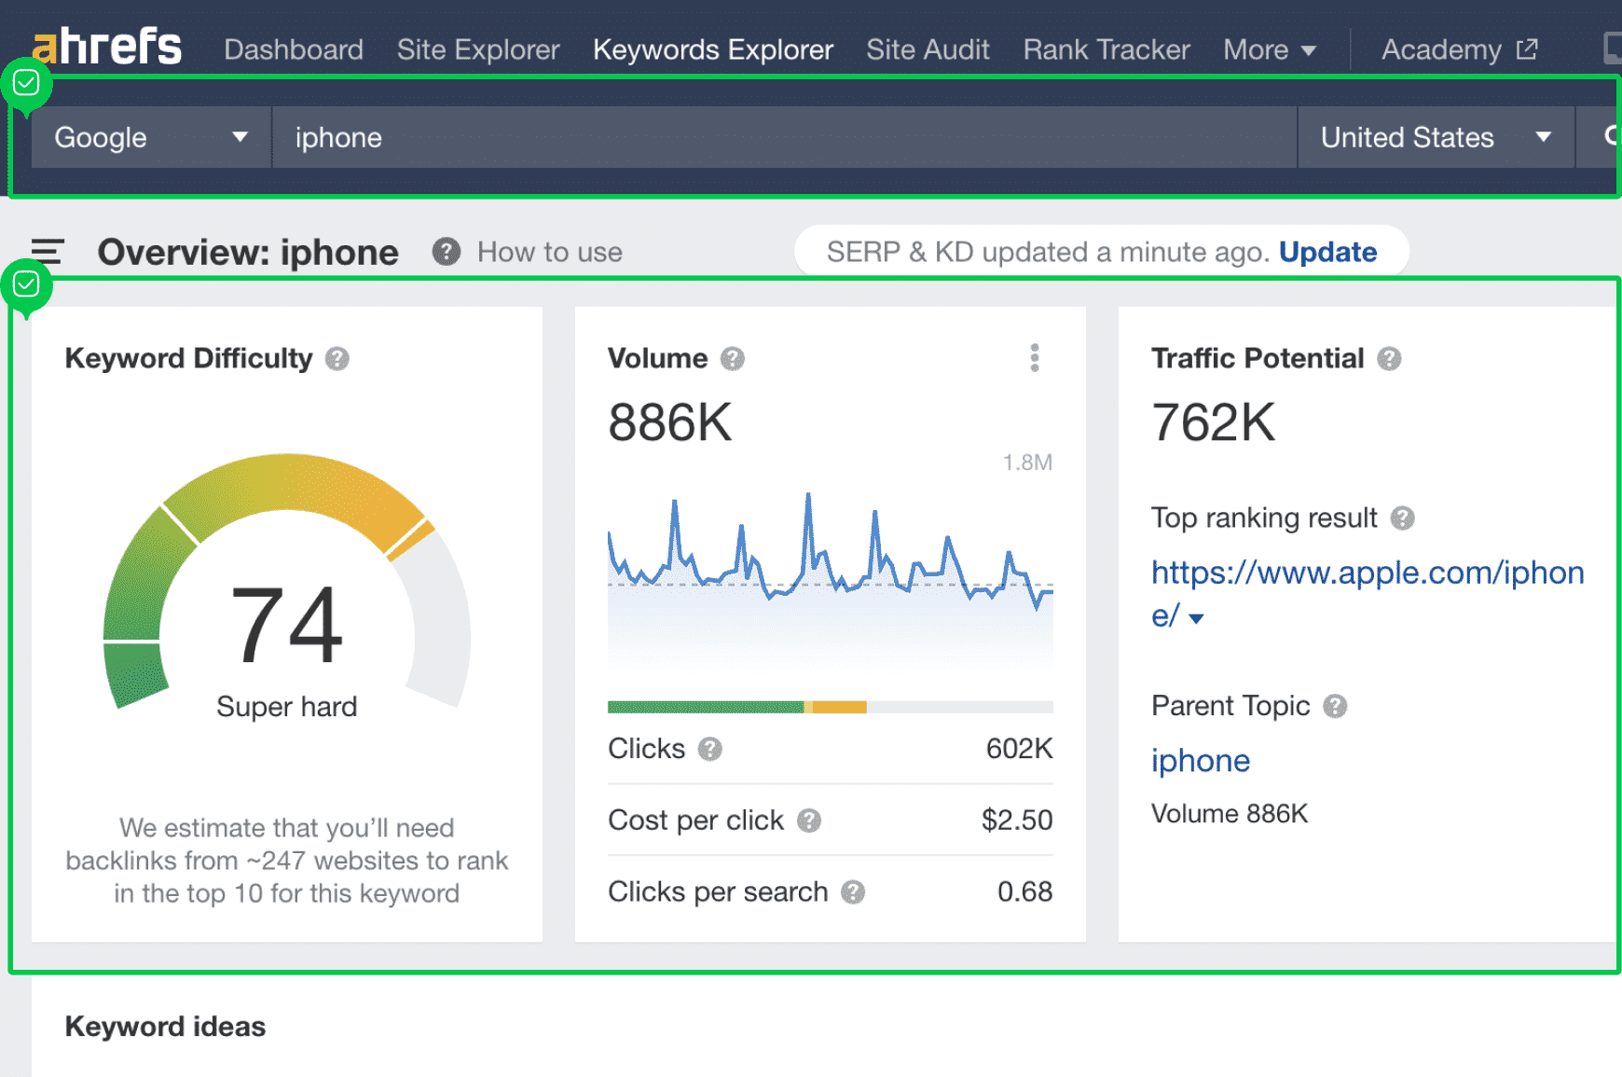Click the Parent Topic help icon
The height and width of the screenshot is (1077, 1622).
[1335, 707]
